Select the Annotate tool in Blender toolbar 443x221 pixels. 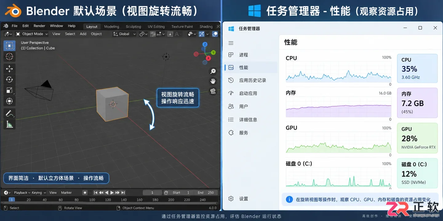pyautogui.click(x=9, y=114)
